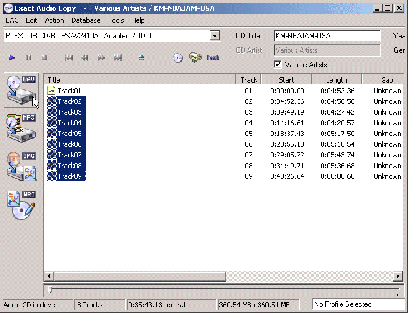The height and width of the screenshot is (313, 408).
Task: Select the Track01 row title
Action: coord(69,91)
